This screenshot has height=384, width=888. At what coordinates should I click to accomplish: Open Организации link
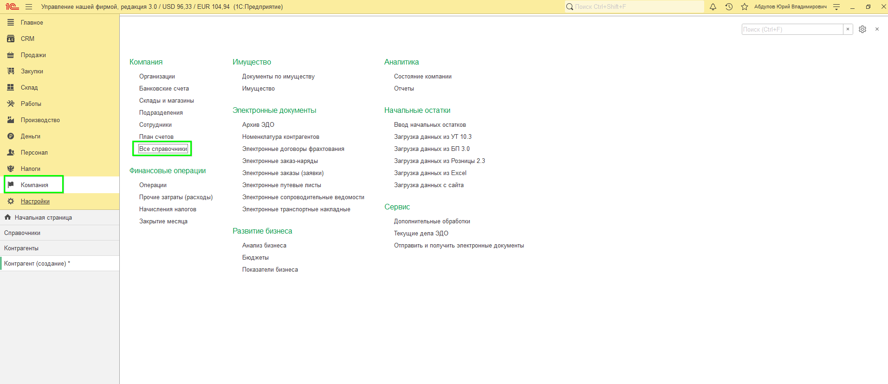click(x=157, y=76)
